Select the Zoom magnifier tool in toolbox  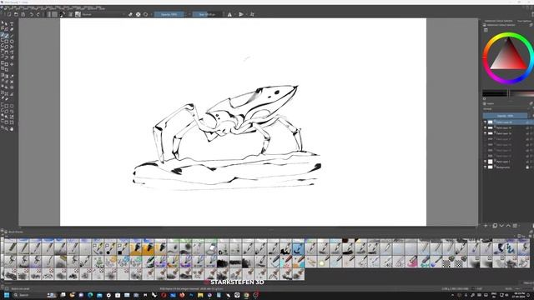click(6, 129)
